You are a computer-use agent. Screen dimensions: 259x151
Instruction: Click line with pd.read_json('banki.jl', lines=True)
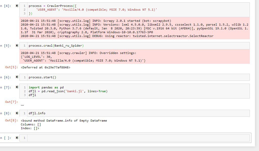pyautogui.click(x=68, y=91)
